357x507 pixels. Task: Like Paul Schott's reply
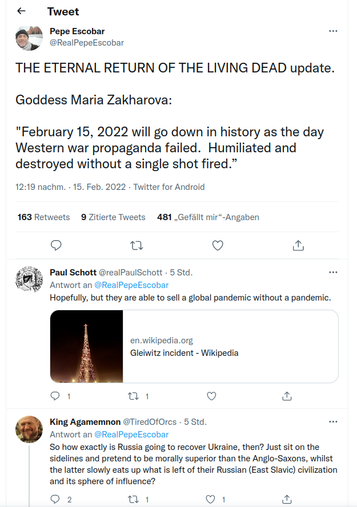[211, 396]
